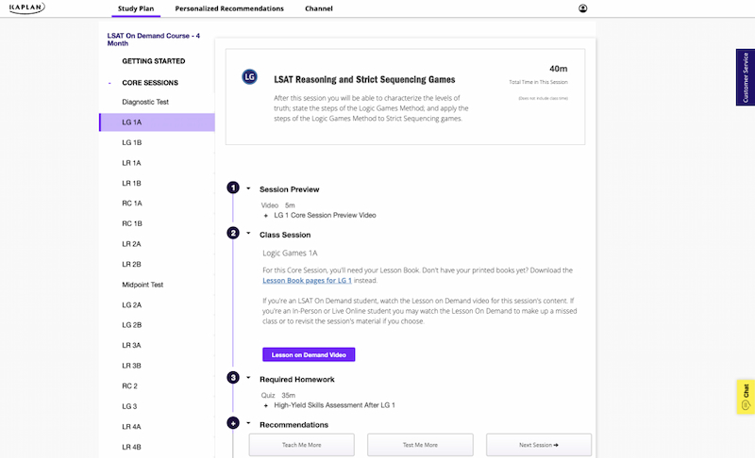Open GETTING STARTED in the sidebar

tap(154, 61)
